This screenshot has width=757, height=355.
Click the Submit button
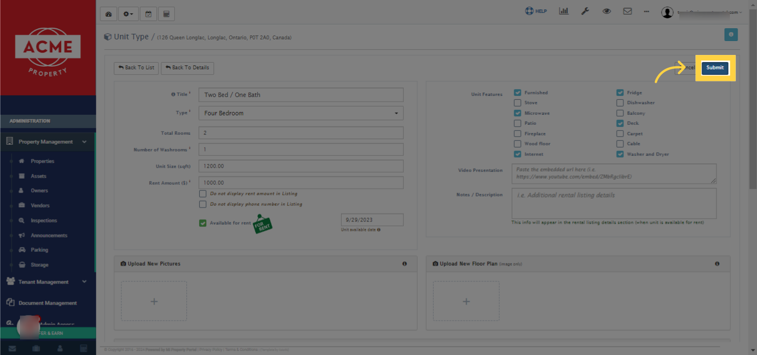point(715,68)
